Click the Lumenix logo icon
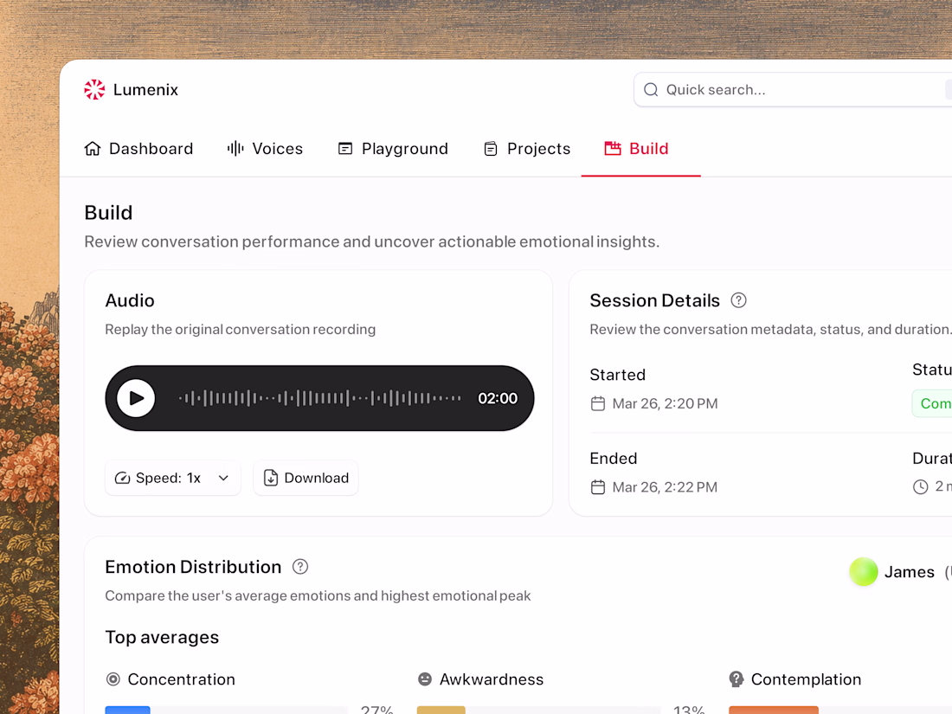 tap(94, 90)
